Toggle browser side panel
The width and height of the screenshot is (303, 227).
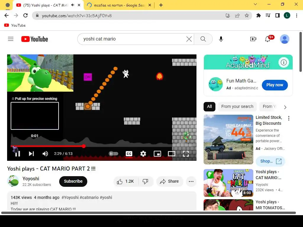(x=278, y=15)
